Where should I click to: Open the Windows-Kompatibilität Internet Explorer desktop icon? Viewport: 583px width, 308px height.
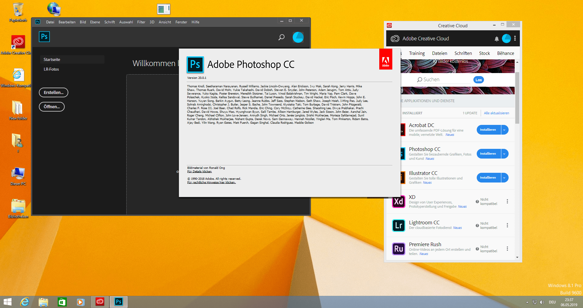coord(18,78)
